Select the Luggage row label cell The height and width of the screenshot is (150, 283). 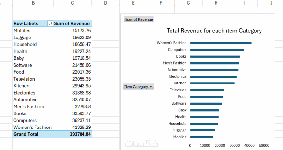33,37
